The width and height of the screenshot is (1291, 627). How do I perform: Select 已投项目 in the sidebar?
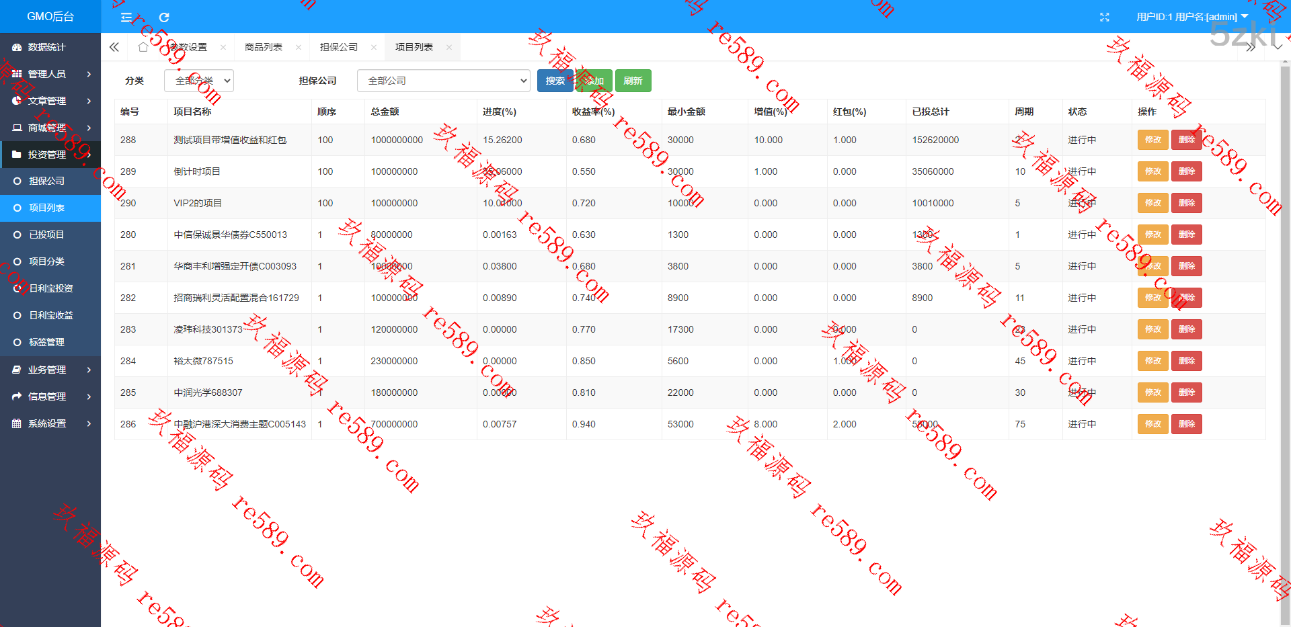click(x=46, y=235)
